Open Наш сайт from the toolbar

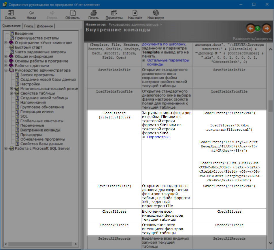point(135,13)
